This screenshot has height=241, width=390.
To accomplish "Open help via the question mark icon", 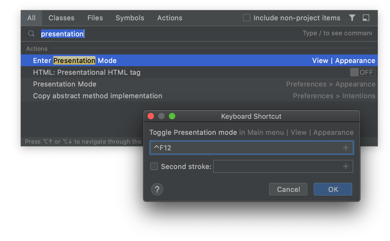I will point(157,189).
